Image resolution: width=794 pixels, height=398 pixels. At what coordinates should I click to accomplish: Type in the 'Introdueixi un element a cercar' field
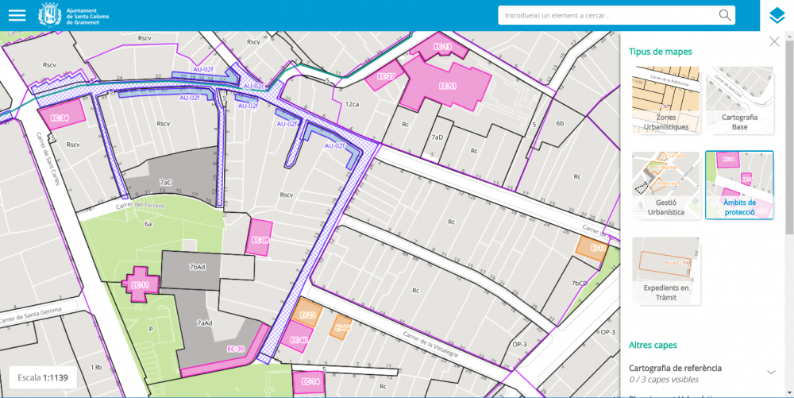pyautogui.click(x=607, y=15)
